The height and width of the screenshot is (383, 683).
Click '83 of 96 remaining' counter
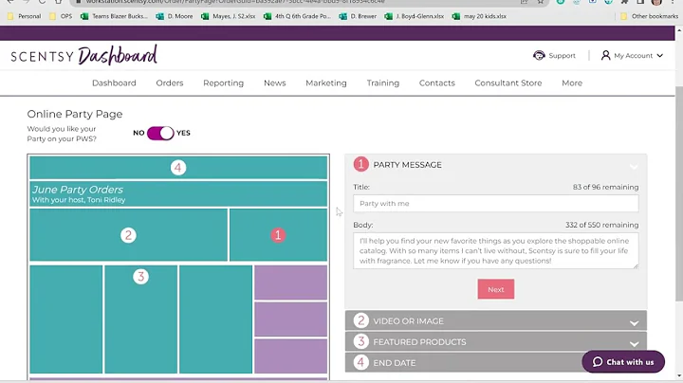pyautogui.click(x=605, y=187)
